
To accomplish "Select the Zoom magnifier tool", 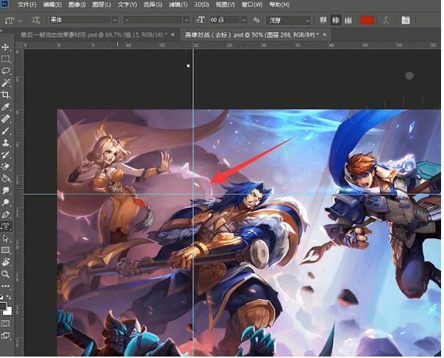I will tap(6, 274).
